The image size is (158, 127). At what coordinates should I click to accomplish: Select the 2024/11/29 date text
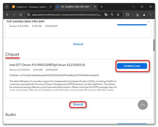click(52, 70)
